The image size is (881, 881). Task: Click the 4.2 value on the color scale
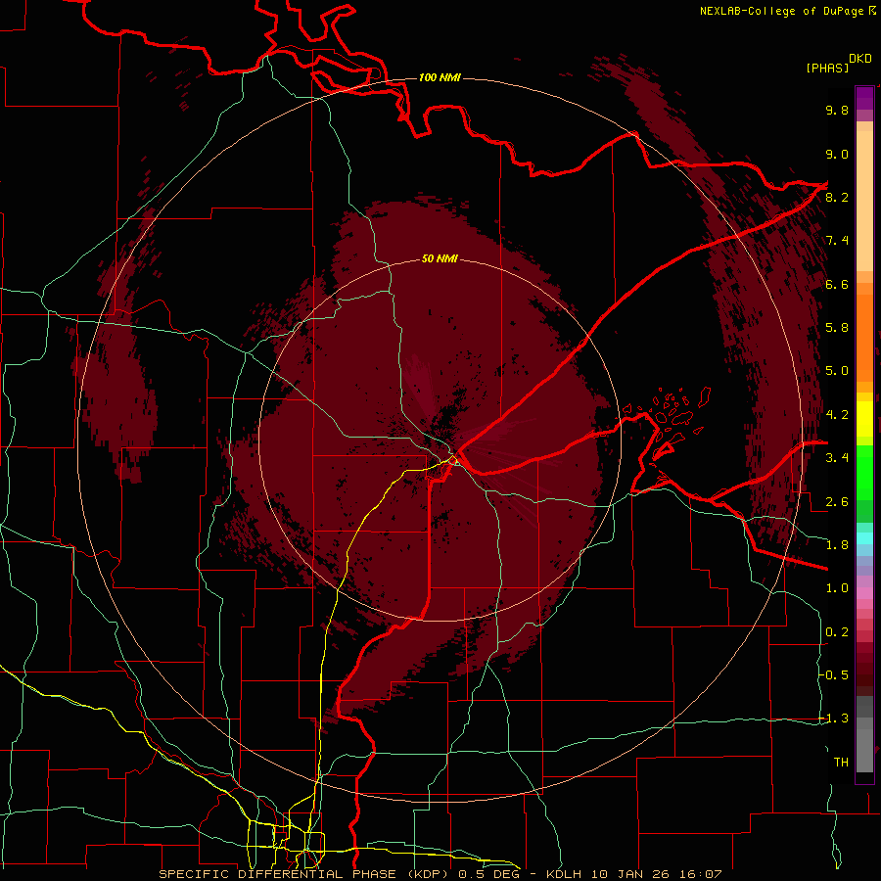click(837, 415)
